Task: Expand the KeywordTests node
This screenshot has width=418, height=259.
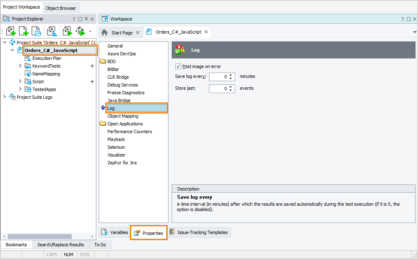Action: pos(20,66)
